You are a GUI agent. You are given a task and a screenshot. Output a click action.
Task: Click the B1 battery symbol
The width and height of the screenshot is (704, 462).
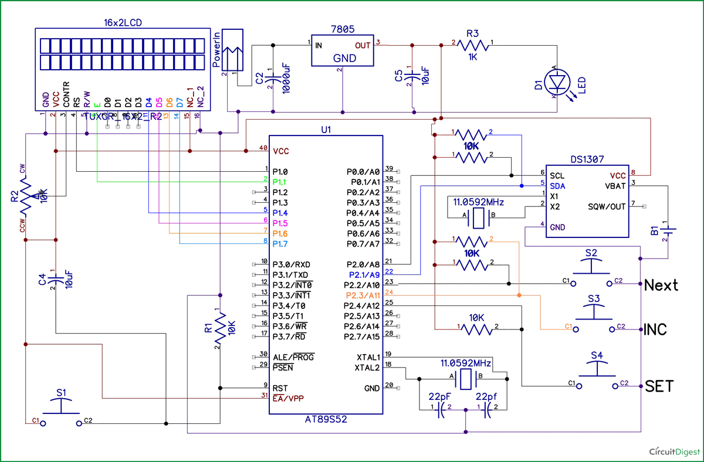click(667, 229)
